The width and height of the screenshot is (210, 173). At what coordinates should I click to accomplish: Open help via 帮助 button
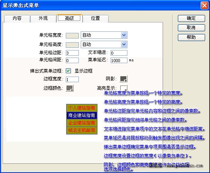pyautogui.click(x=191, y=37)
